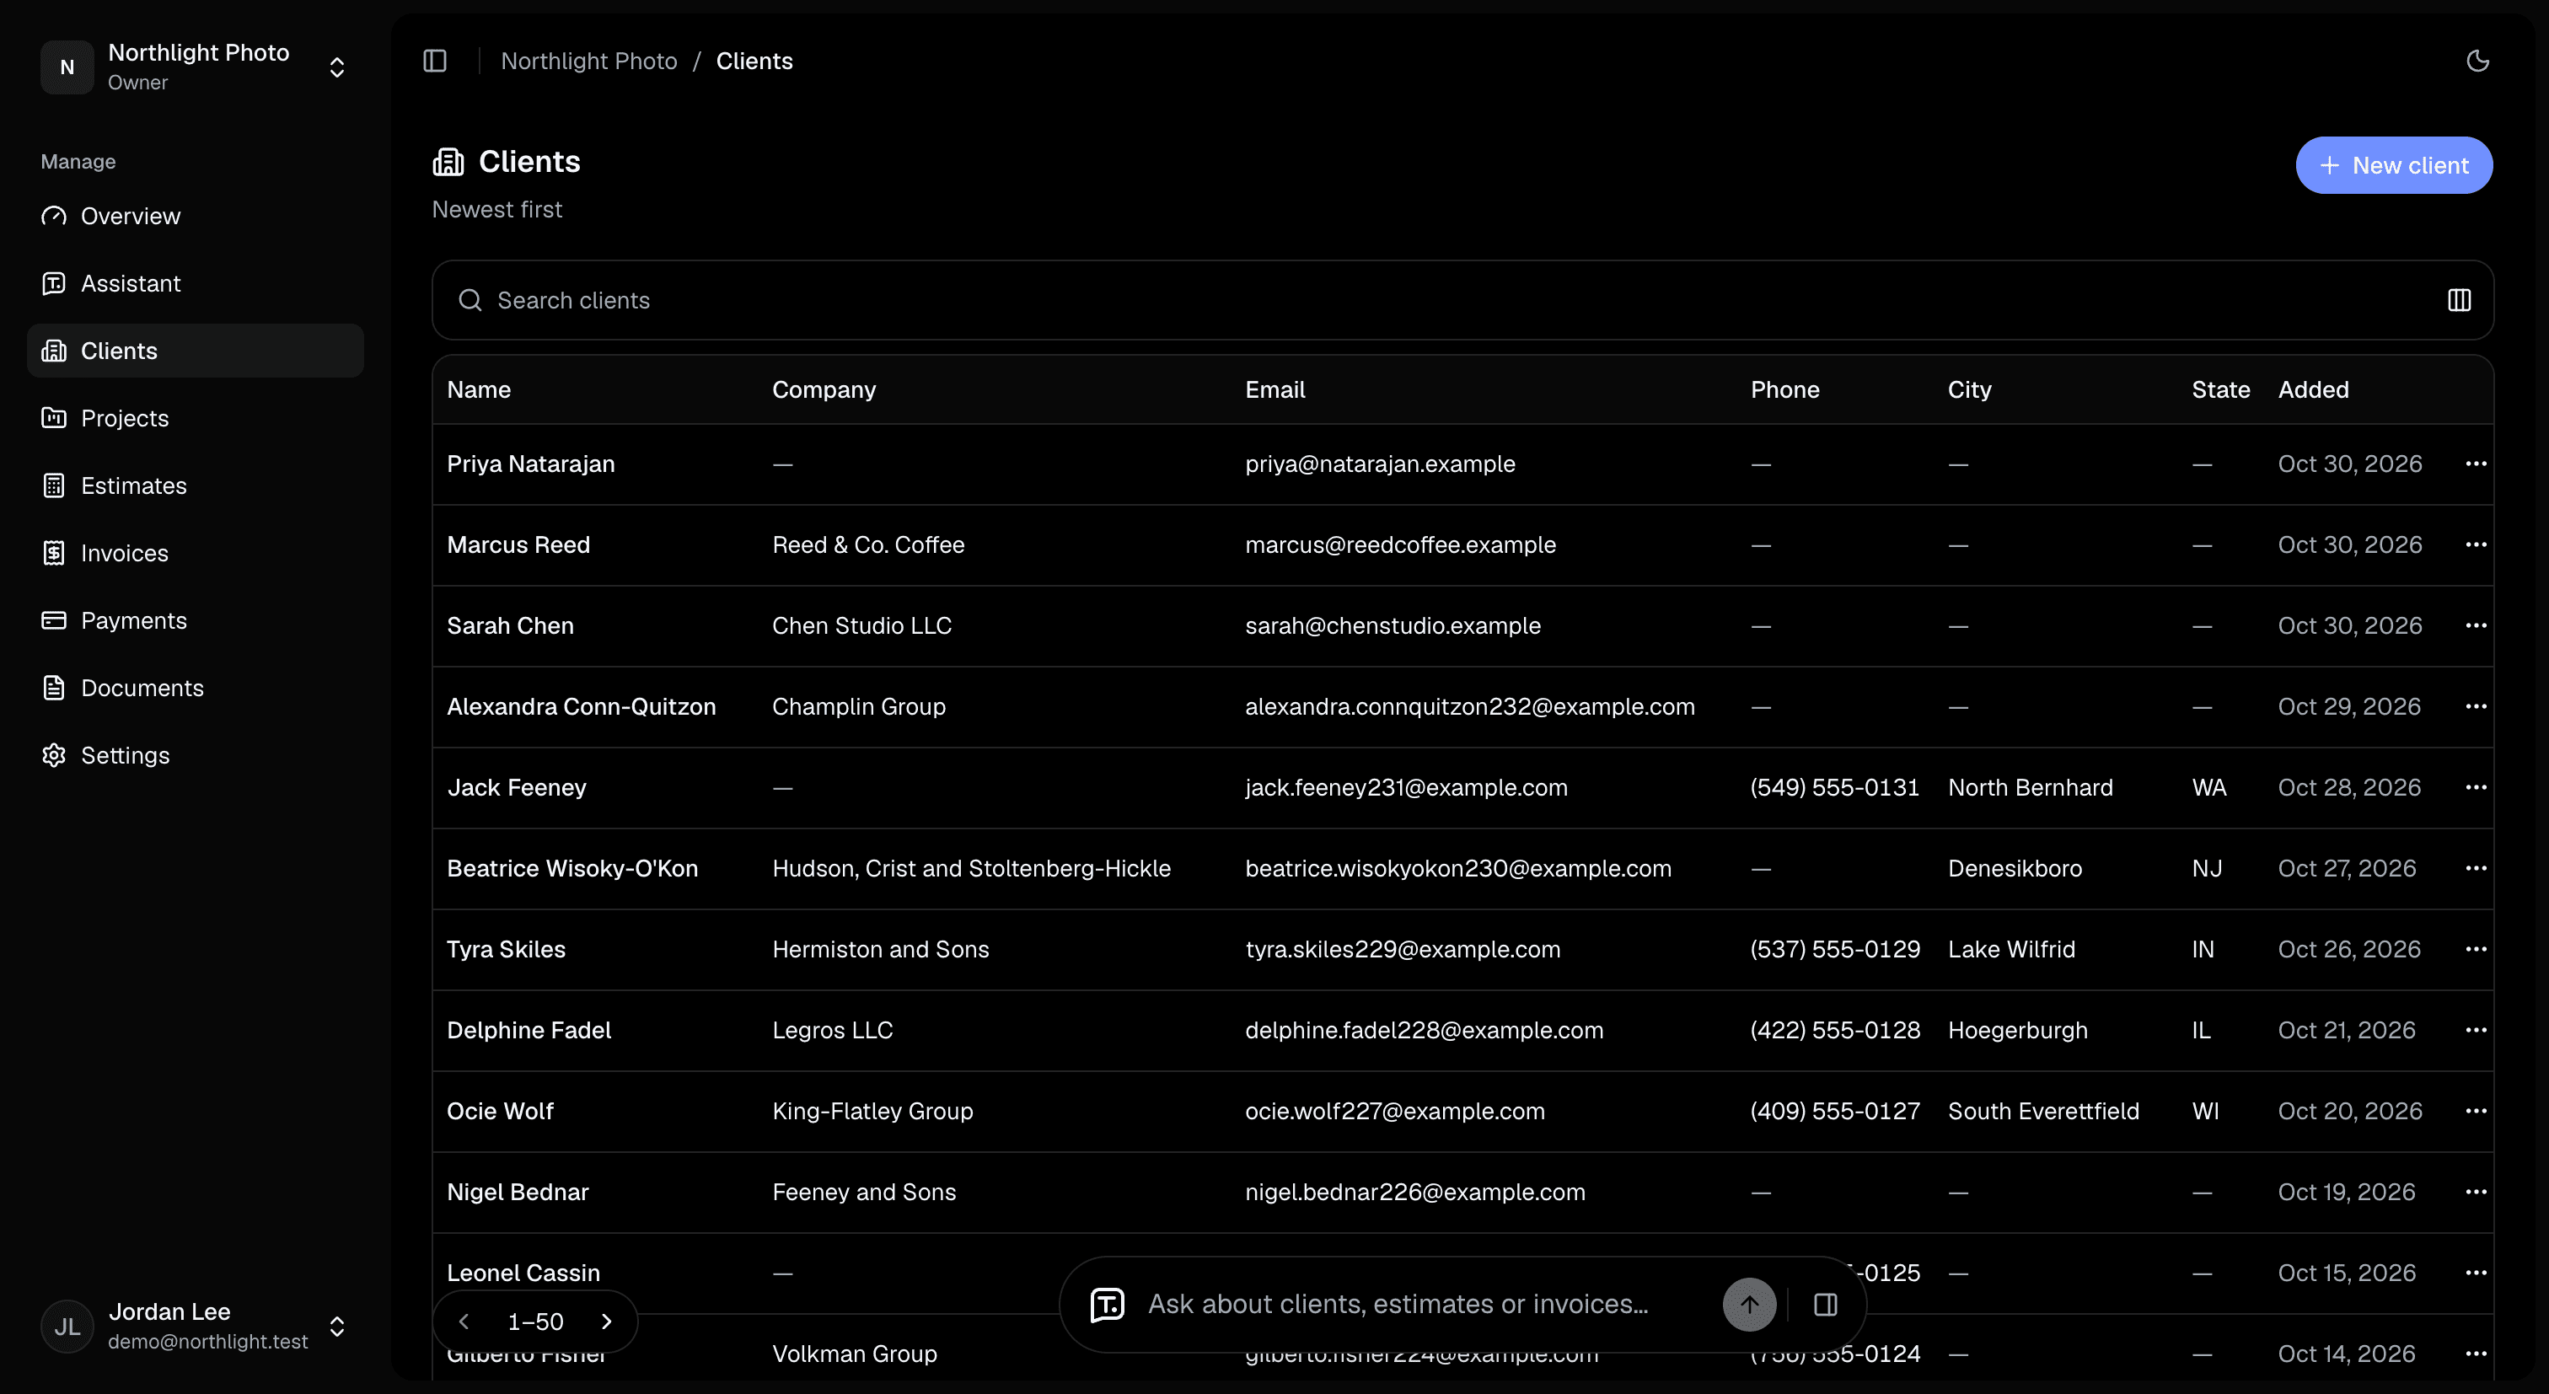Click the New client button
Viewport: 2549px width, 1394px height.
tap(2394, 165)
